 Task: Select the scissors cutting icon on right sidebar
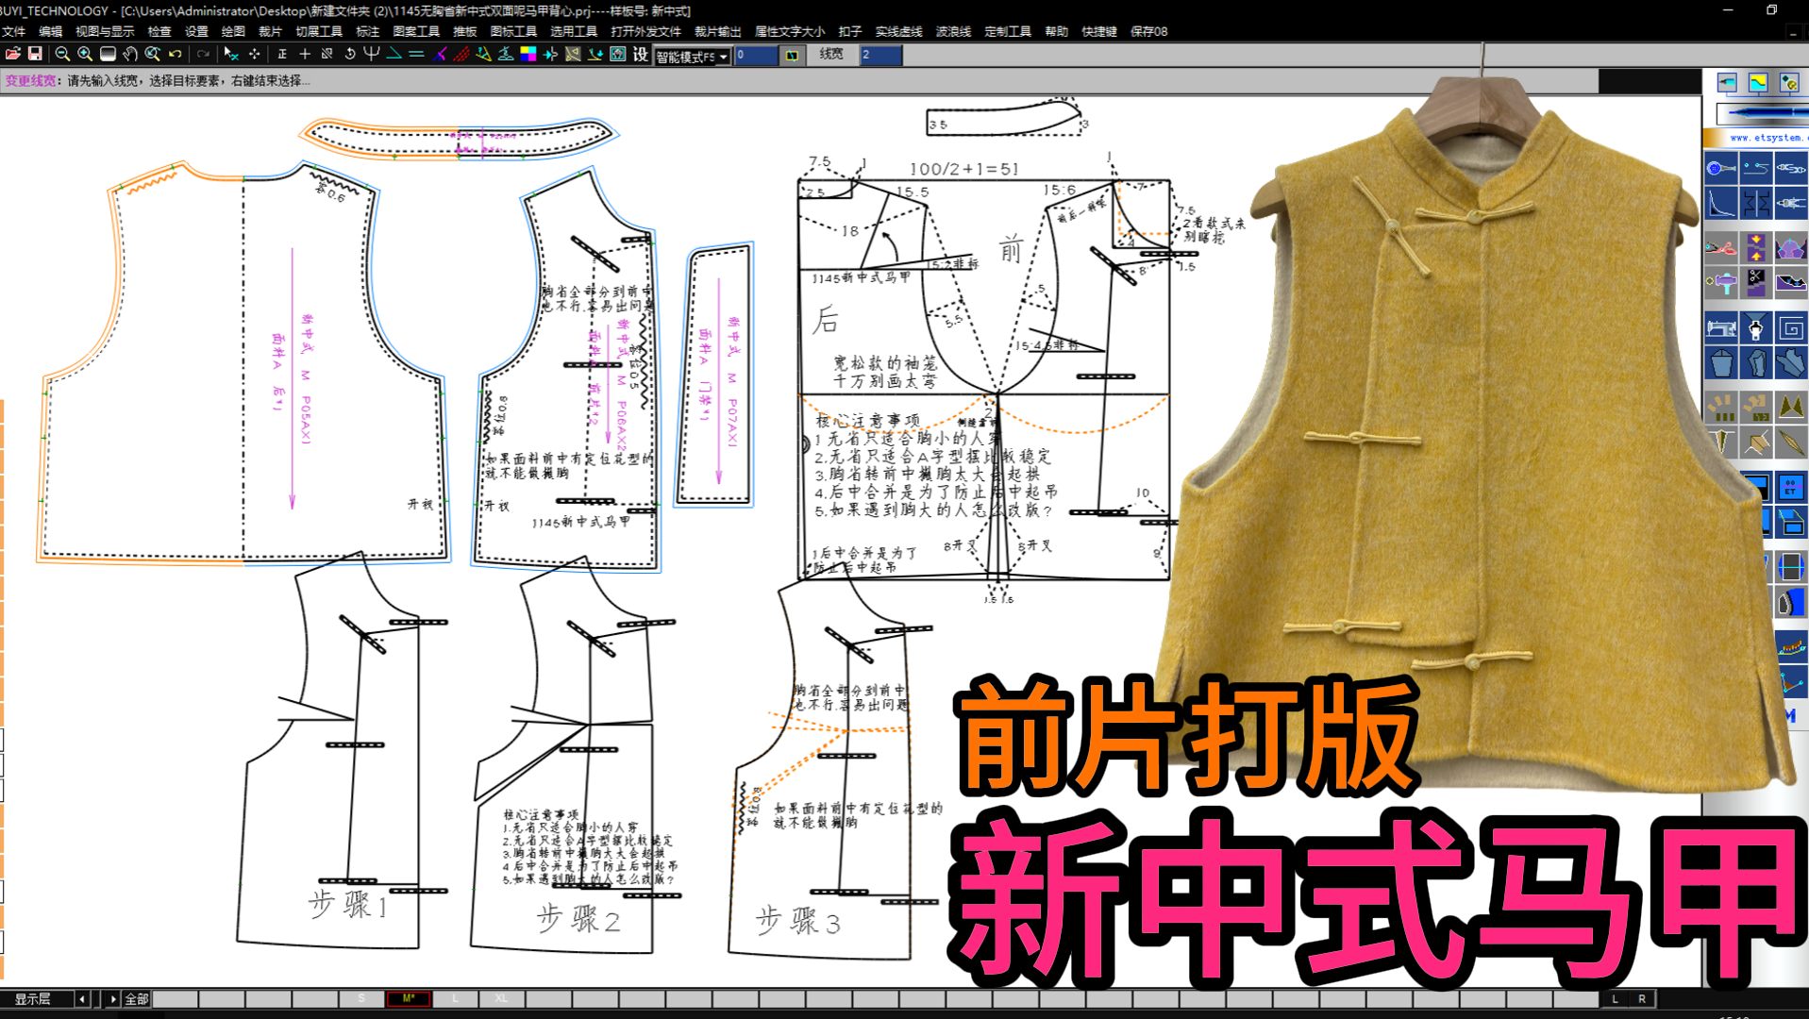1722,247
